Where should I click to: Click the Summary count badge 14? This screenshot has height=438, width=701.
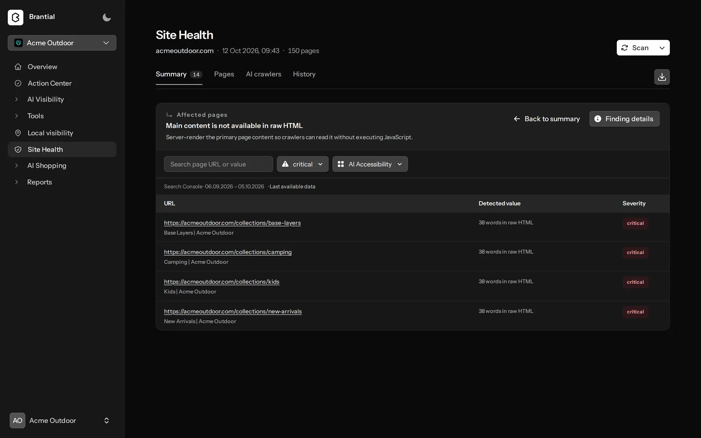(196, 74)
